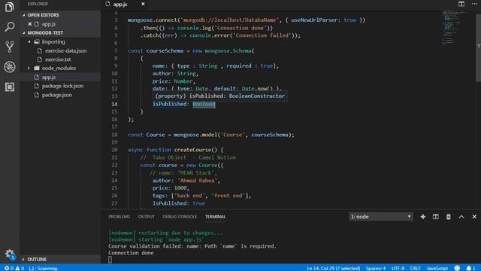Image resolution: width=481 pixels, height=271 pixels.
Task: Close app.js in Open Editors list
Action: 30,23
